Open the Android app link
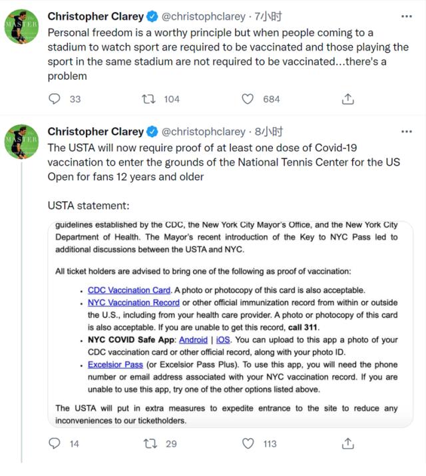 pos(194,340)
